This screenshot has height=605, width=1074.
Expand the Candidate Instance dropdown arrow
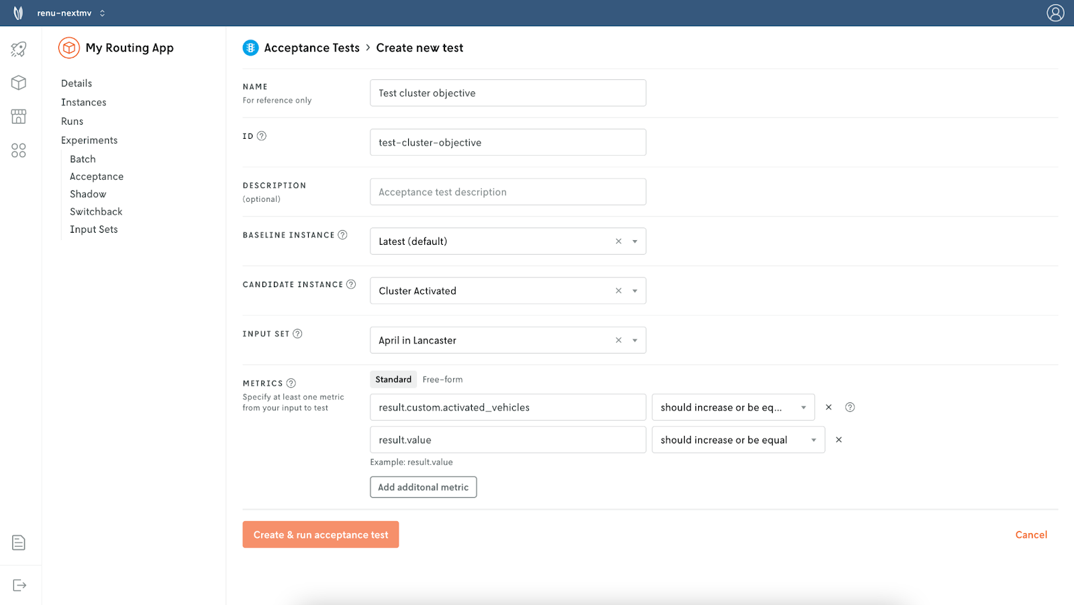pos(635,290)
